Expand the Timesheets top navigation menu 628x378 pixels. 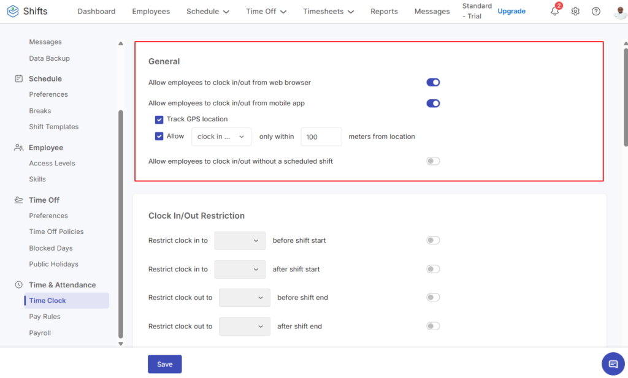(328, 11)
